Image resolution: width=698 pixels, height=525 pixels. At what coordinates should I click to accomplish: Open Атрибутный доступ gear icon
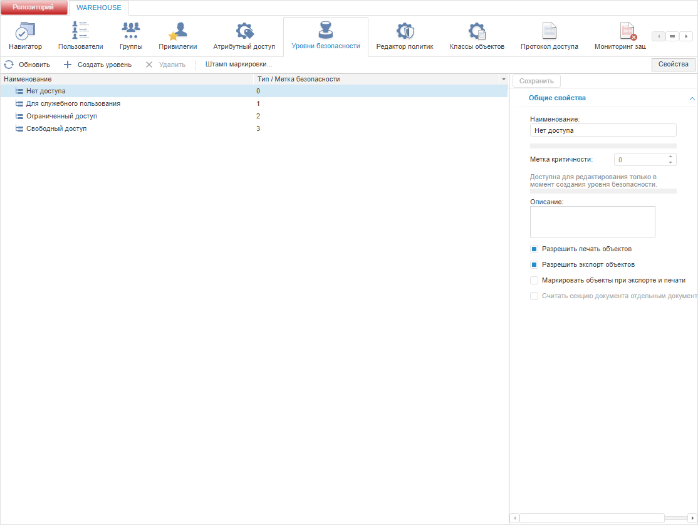244,31
